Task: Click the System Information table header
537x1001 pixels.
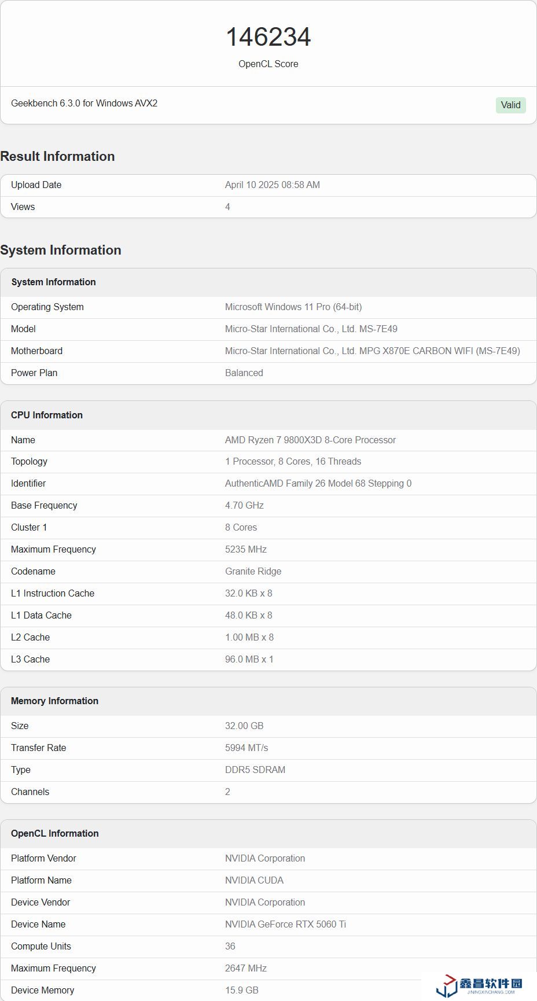Action: click(x=53, y=282)
